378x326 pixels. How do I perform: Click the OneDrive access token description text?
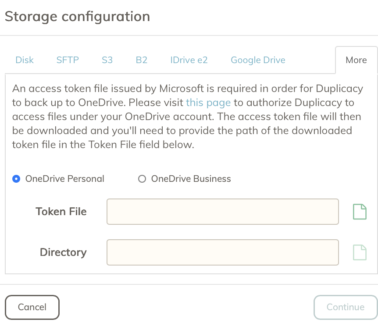[x=188, y=117]
